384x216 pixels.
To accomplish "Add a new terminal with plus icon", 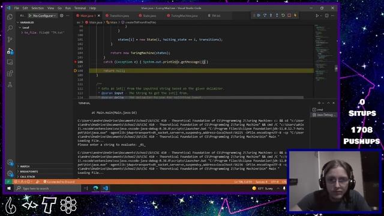I will coord(319,103).
